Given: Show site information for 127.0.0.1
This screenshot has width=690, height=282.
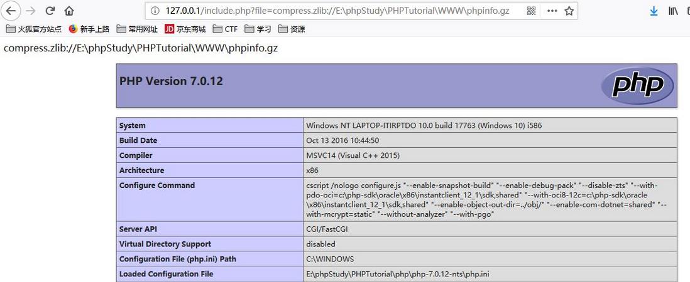Looking at the screenshot, I should (x=155, y=11).
